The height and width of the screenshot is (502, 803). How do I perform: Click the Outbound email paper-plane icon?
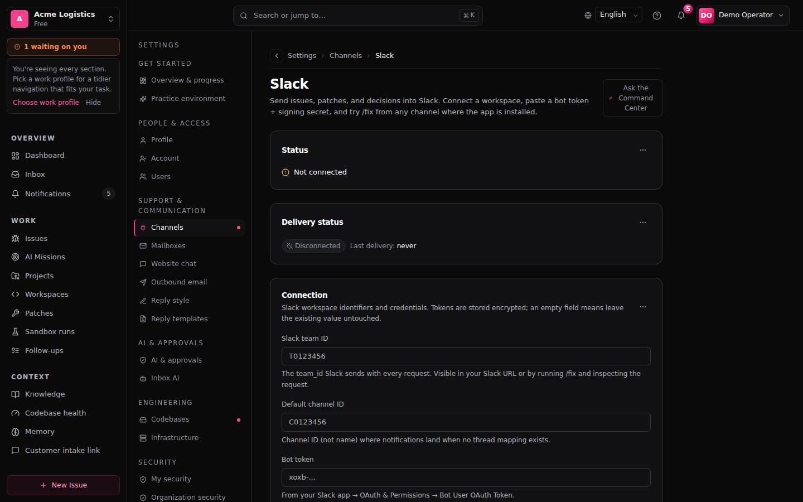click(x=143, y=282)
